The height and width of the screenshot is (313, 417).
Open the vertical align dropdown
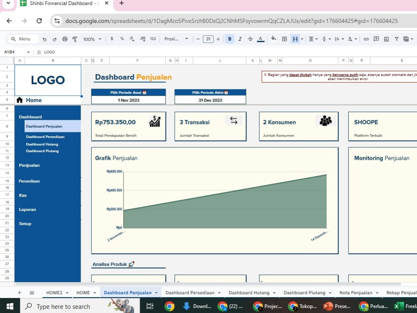click(327, 39)
